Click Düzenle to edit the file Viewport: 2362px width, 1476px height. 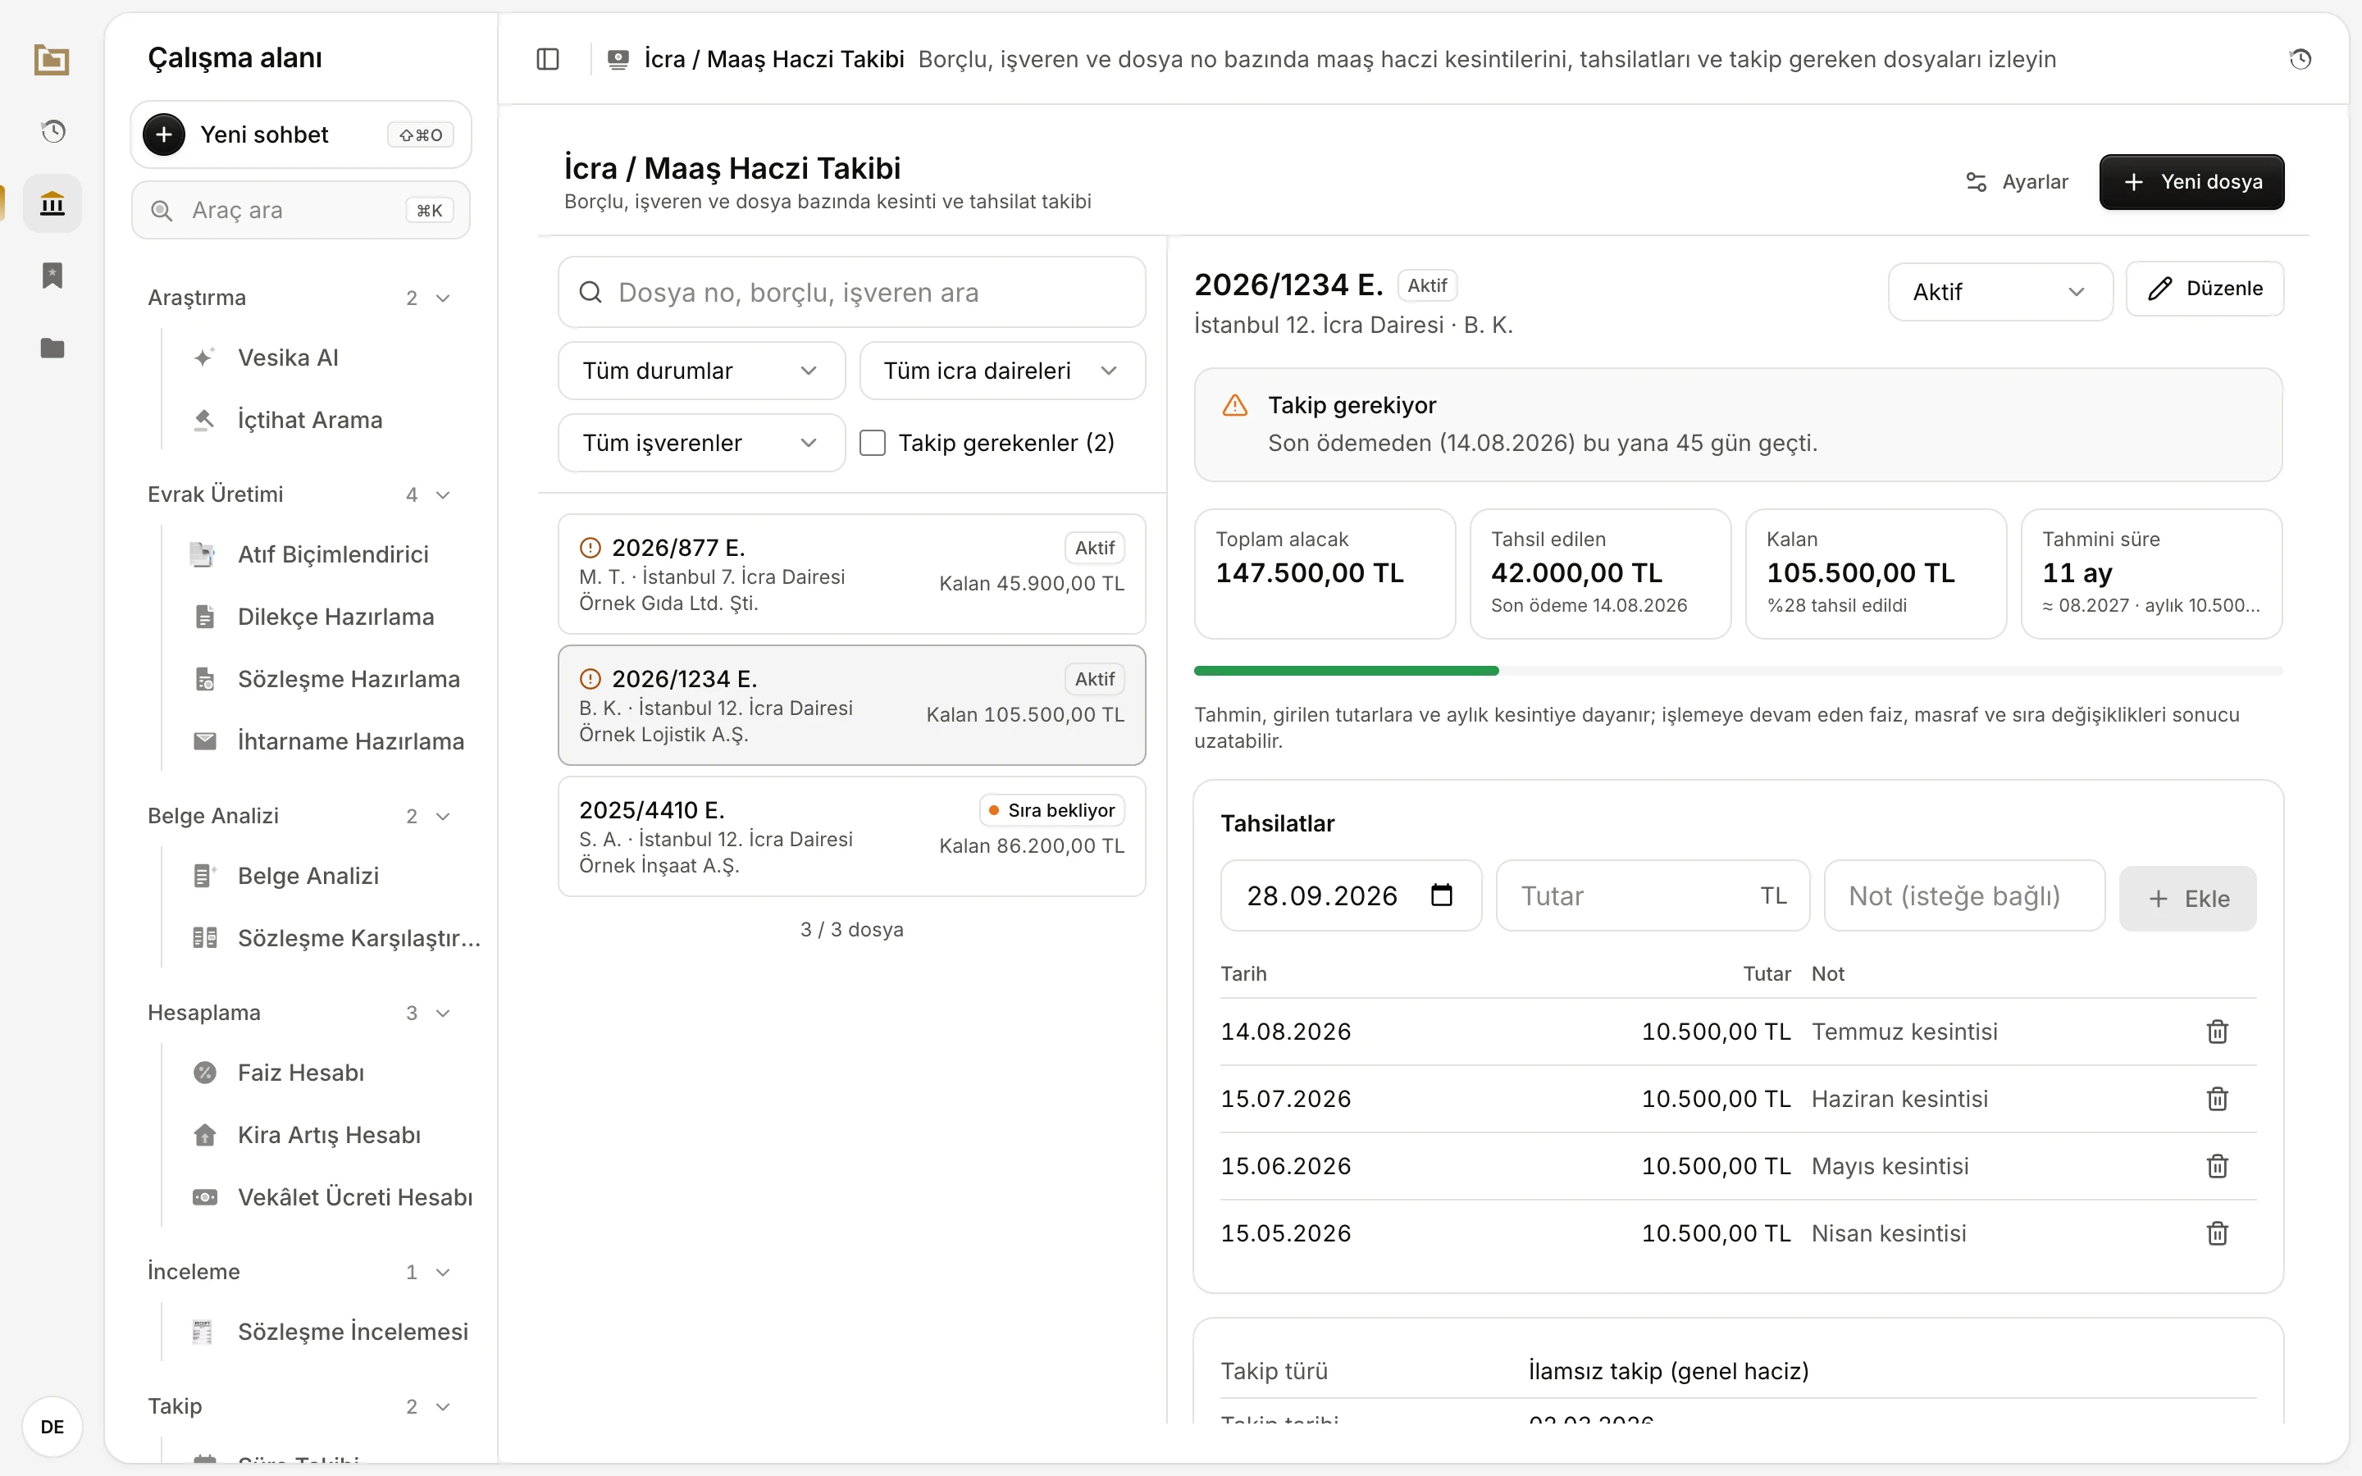point(2205,289)
